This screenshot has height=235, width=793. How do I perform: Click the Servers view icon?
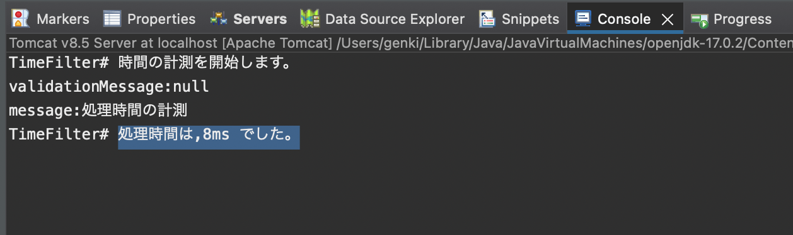click(219, 19)
